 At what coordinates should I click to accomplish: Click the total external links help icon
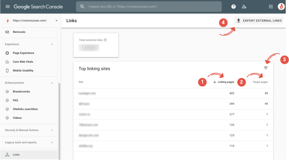pyautogui.click(x=105, y=40)
